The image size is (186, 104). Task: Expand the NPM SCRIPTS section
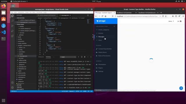click(x=20, y=89)
